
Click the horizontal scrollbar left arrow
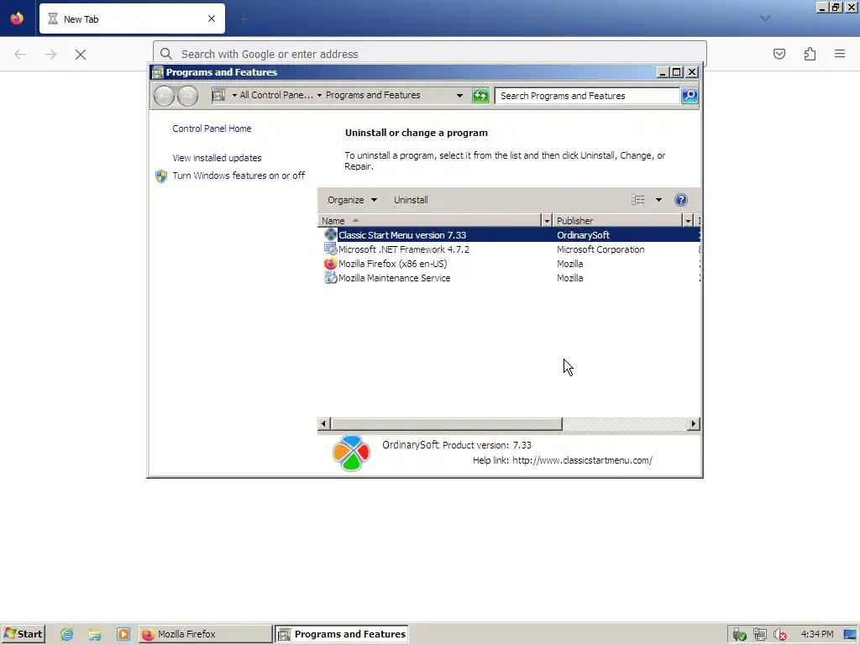(x=323, y=424)
